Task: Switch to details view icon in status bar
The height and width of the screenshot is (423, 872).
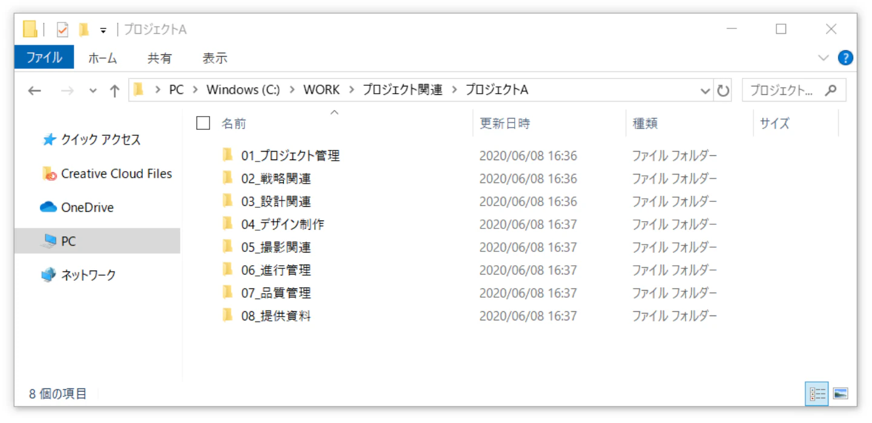Action: (817, 394)
